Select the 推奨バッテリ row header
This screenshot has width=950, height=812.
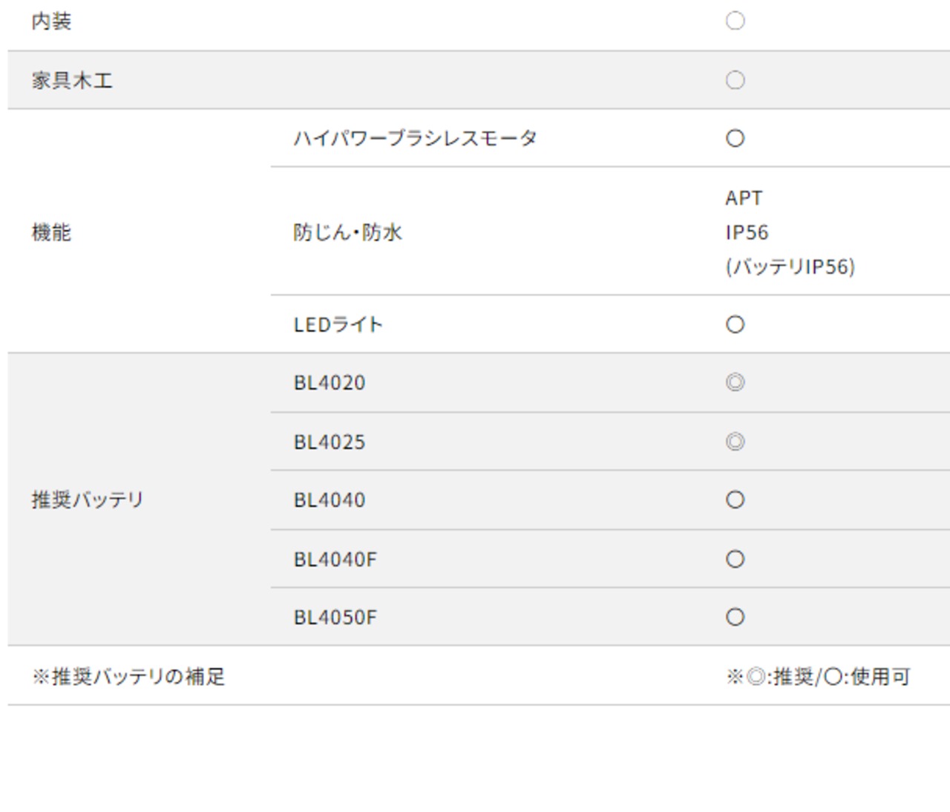[88, 500]
